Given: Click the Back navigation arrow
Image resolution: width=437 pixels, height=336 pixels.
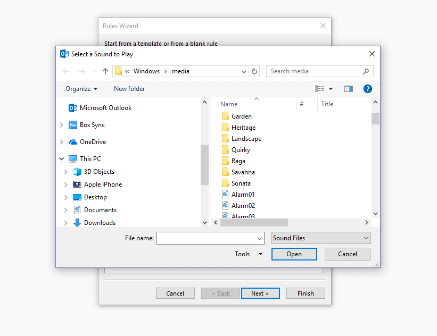Looking at the screenshot, I should coord(66,71).
